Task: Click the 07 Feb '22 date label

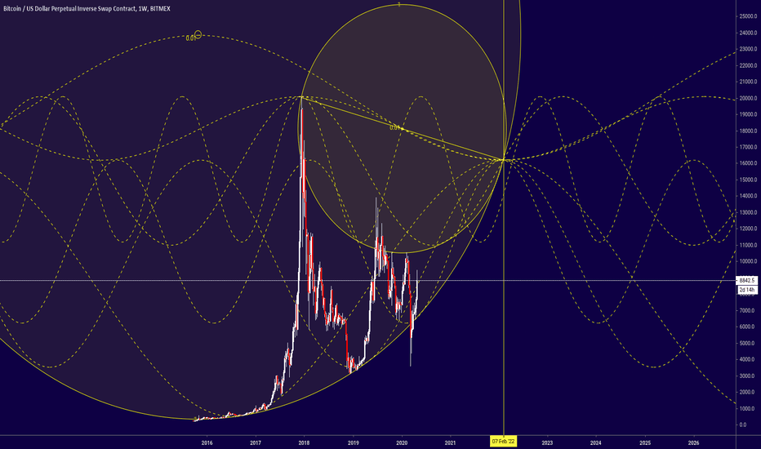Action: coord(504,442)
